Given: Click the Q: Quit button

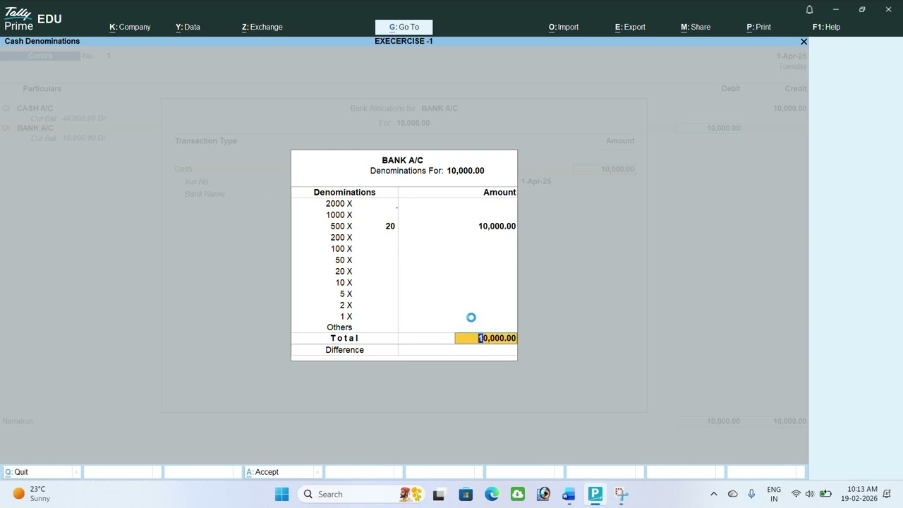Looking at the screenshot, I should tap(41, 472).
